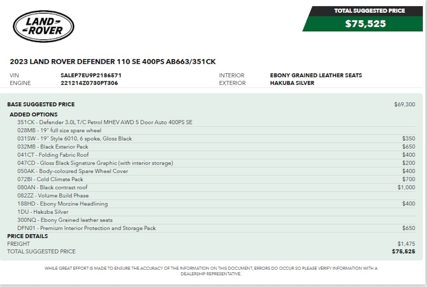This screenshot has width=427, height=287.
Task: Select the TOTAL SUGGESTED PRICE banner heading
Action: pyautogui.click(x=369, y=10)
